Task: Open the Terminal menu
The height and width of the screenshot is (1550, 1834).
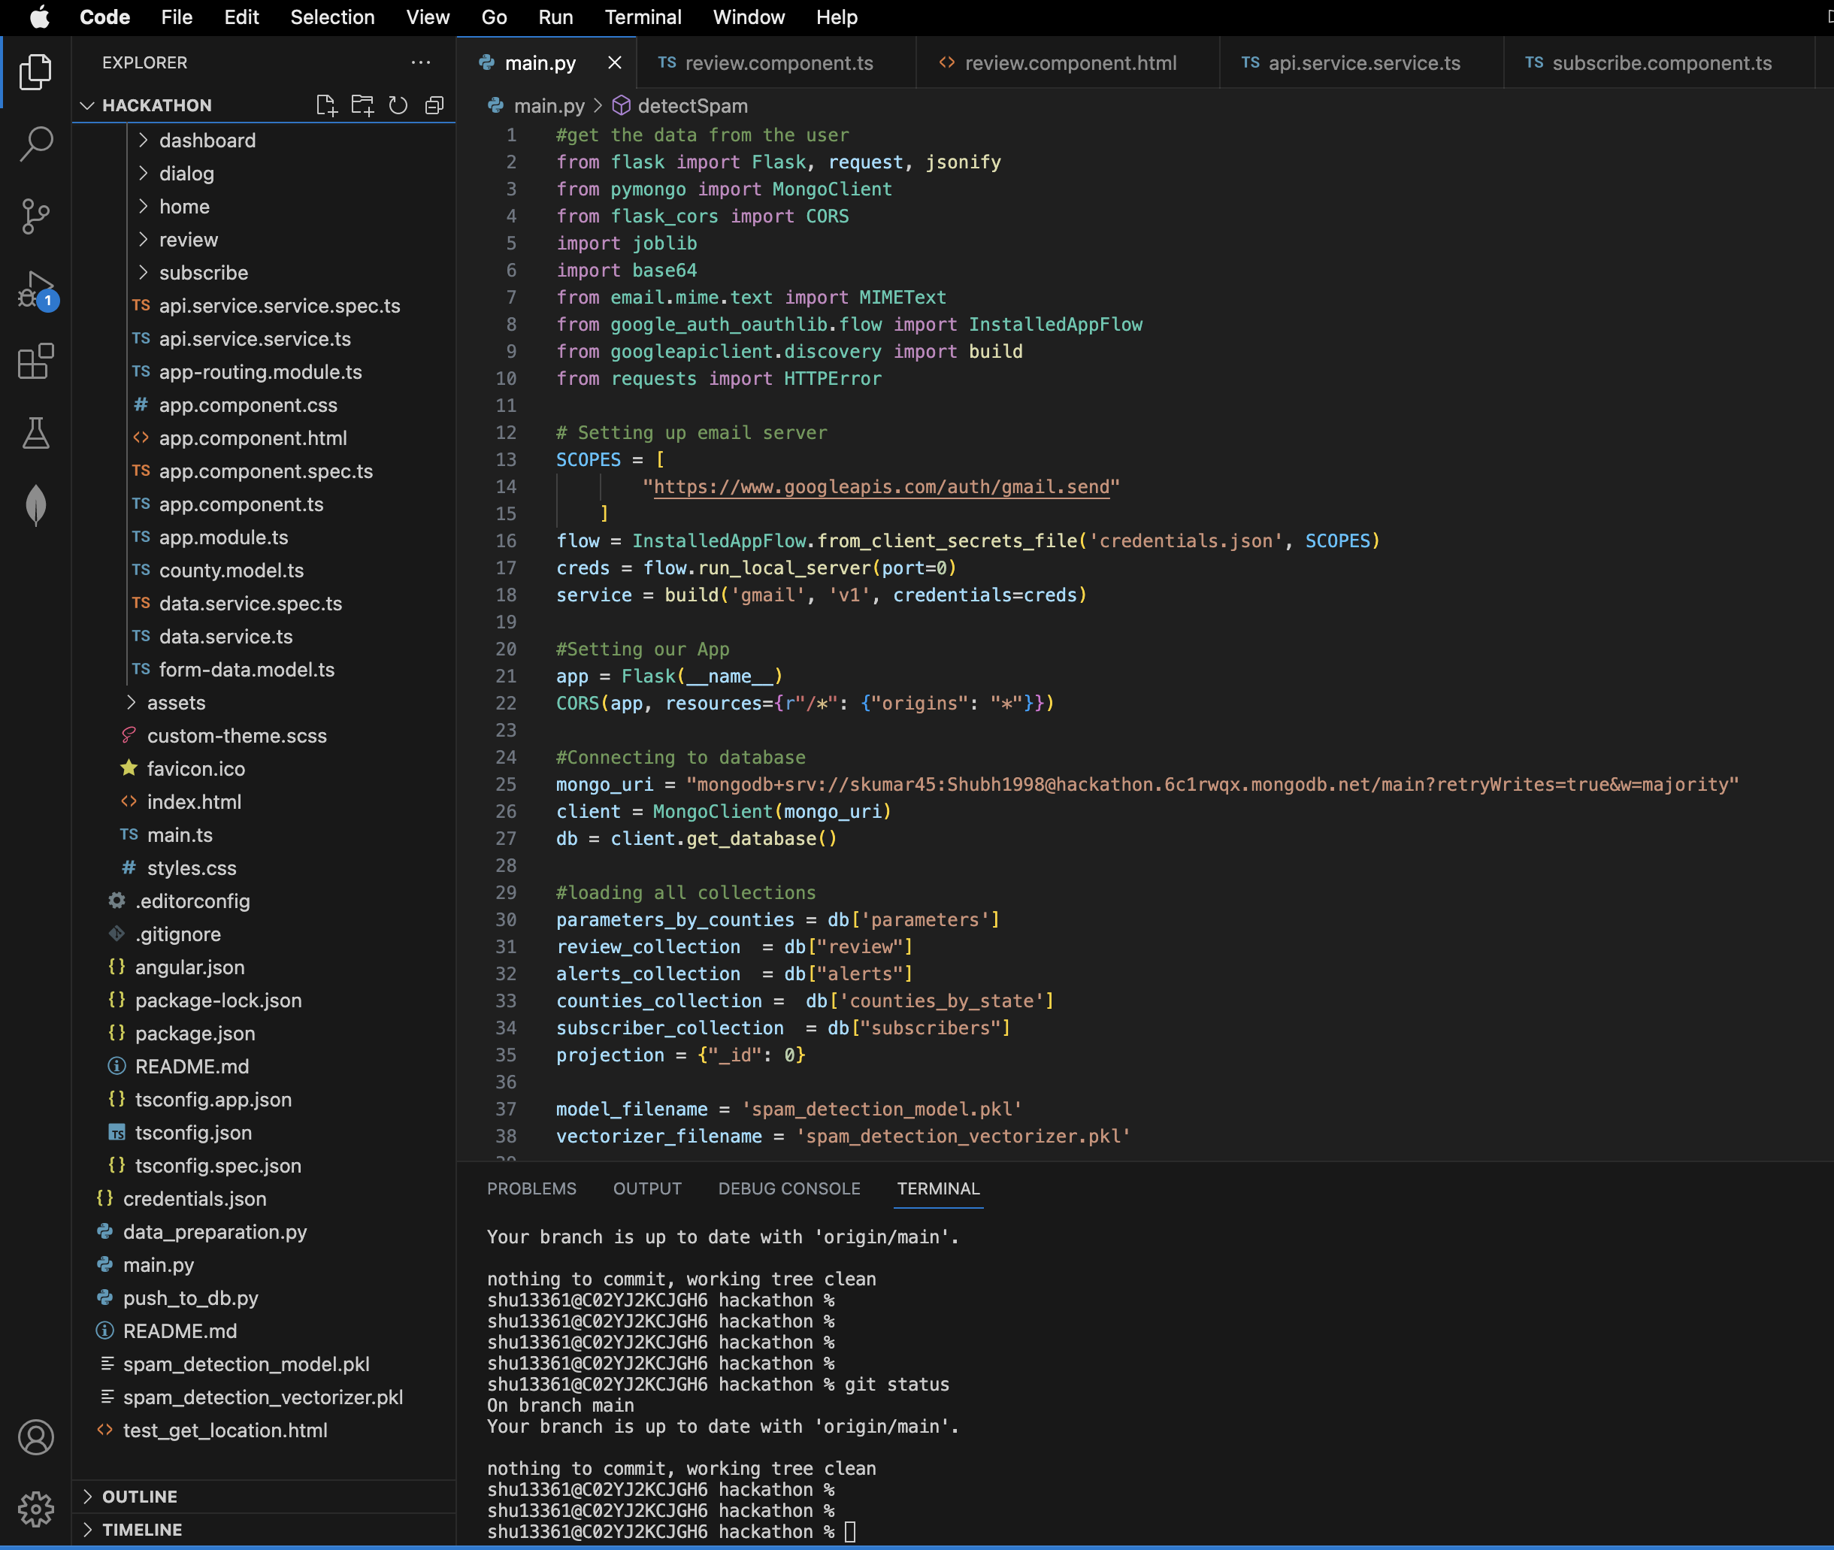Action: point(643,17)
